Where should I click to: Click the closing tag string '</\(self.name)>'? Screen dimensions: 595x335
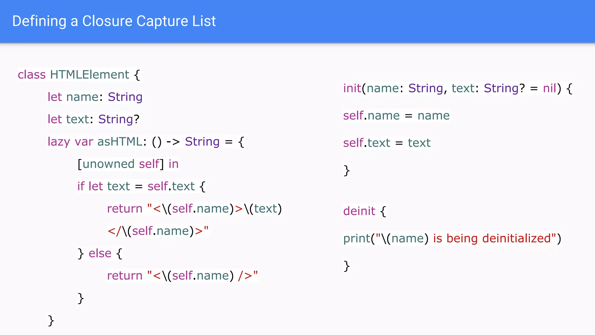tap(158, 231)
